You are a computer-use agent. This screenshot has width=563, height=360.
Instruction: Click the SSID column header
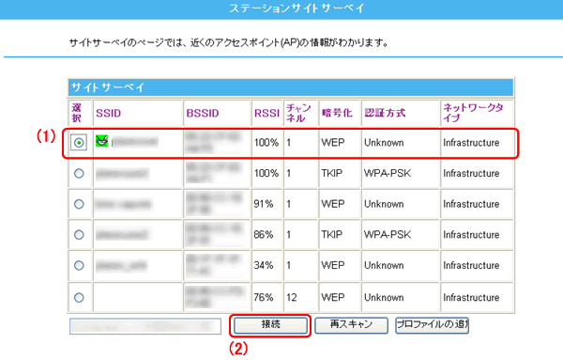[109, 114]
